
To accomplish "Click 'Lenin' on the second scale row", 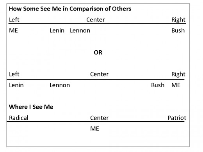I will (16, 85).
